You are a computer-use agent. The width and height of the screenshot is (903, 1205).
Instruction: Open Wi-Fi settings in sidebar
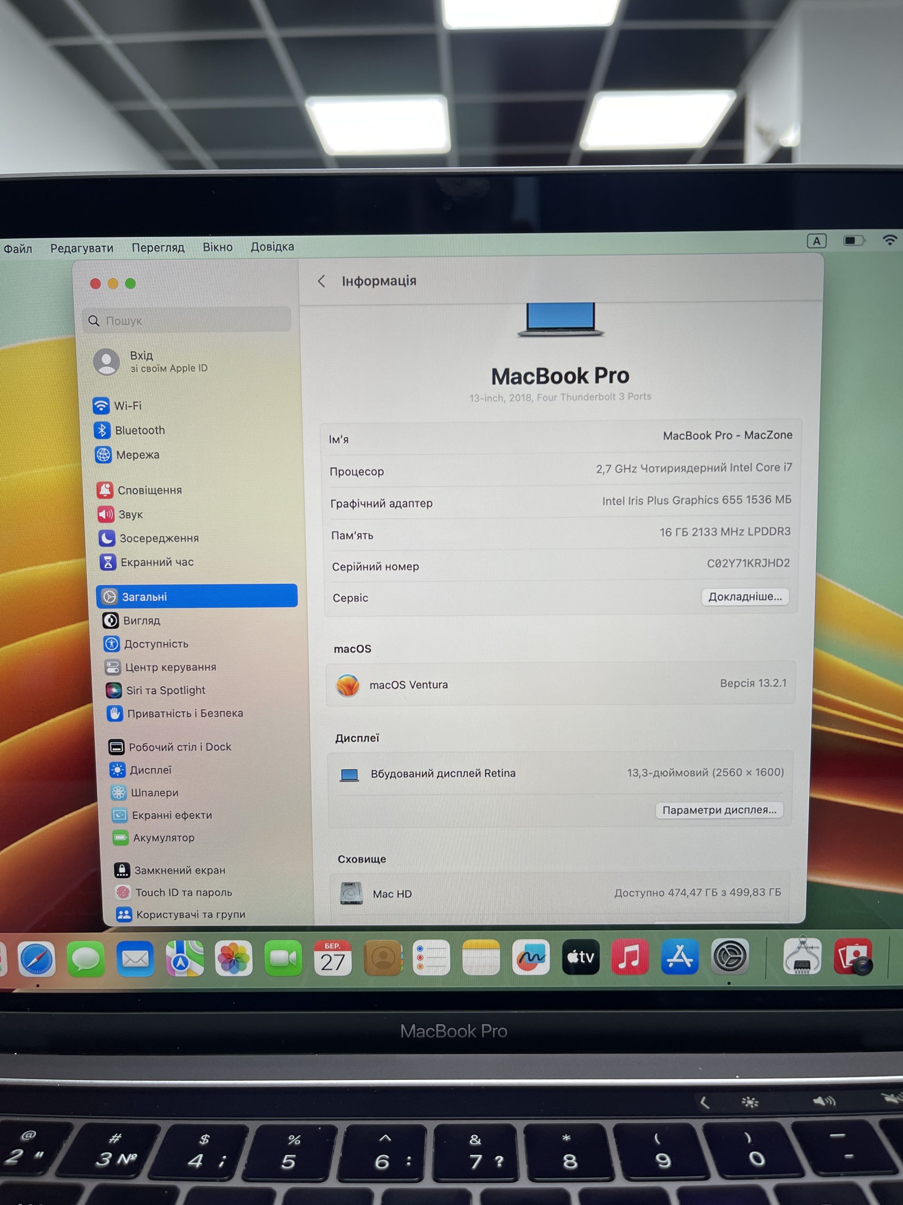pyautogui.click(x=117, y=406)
